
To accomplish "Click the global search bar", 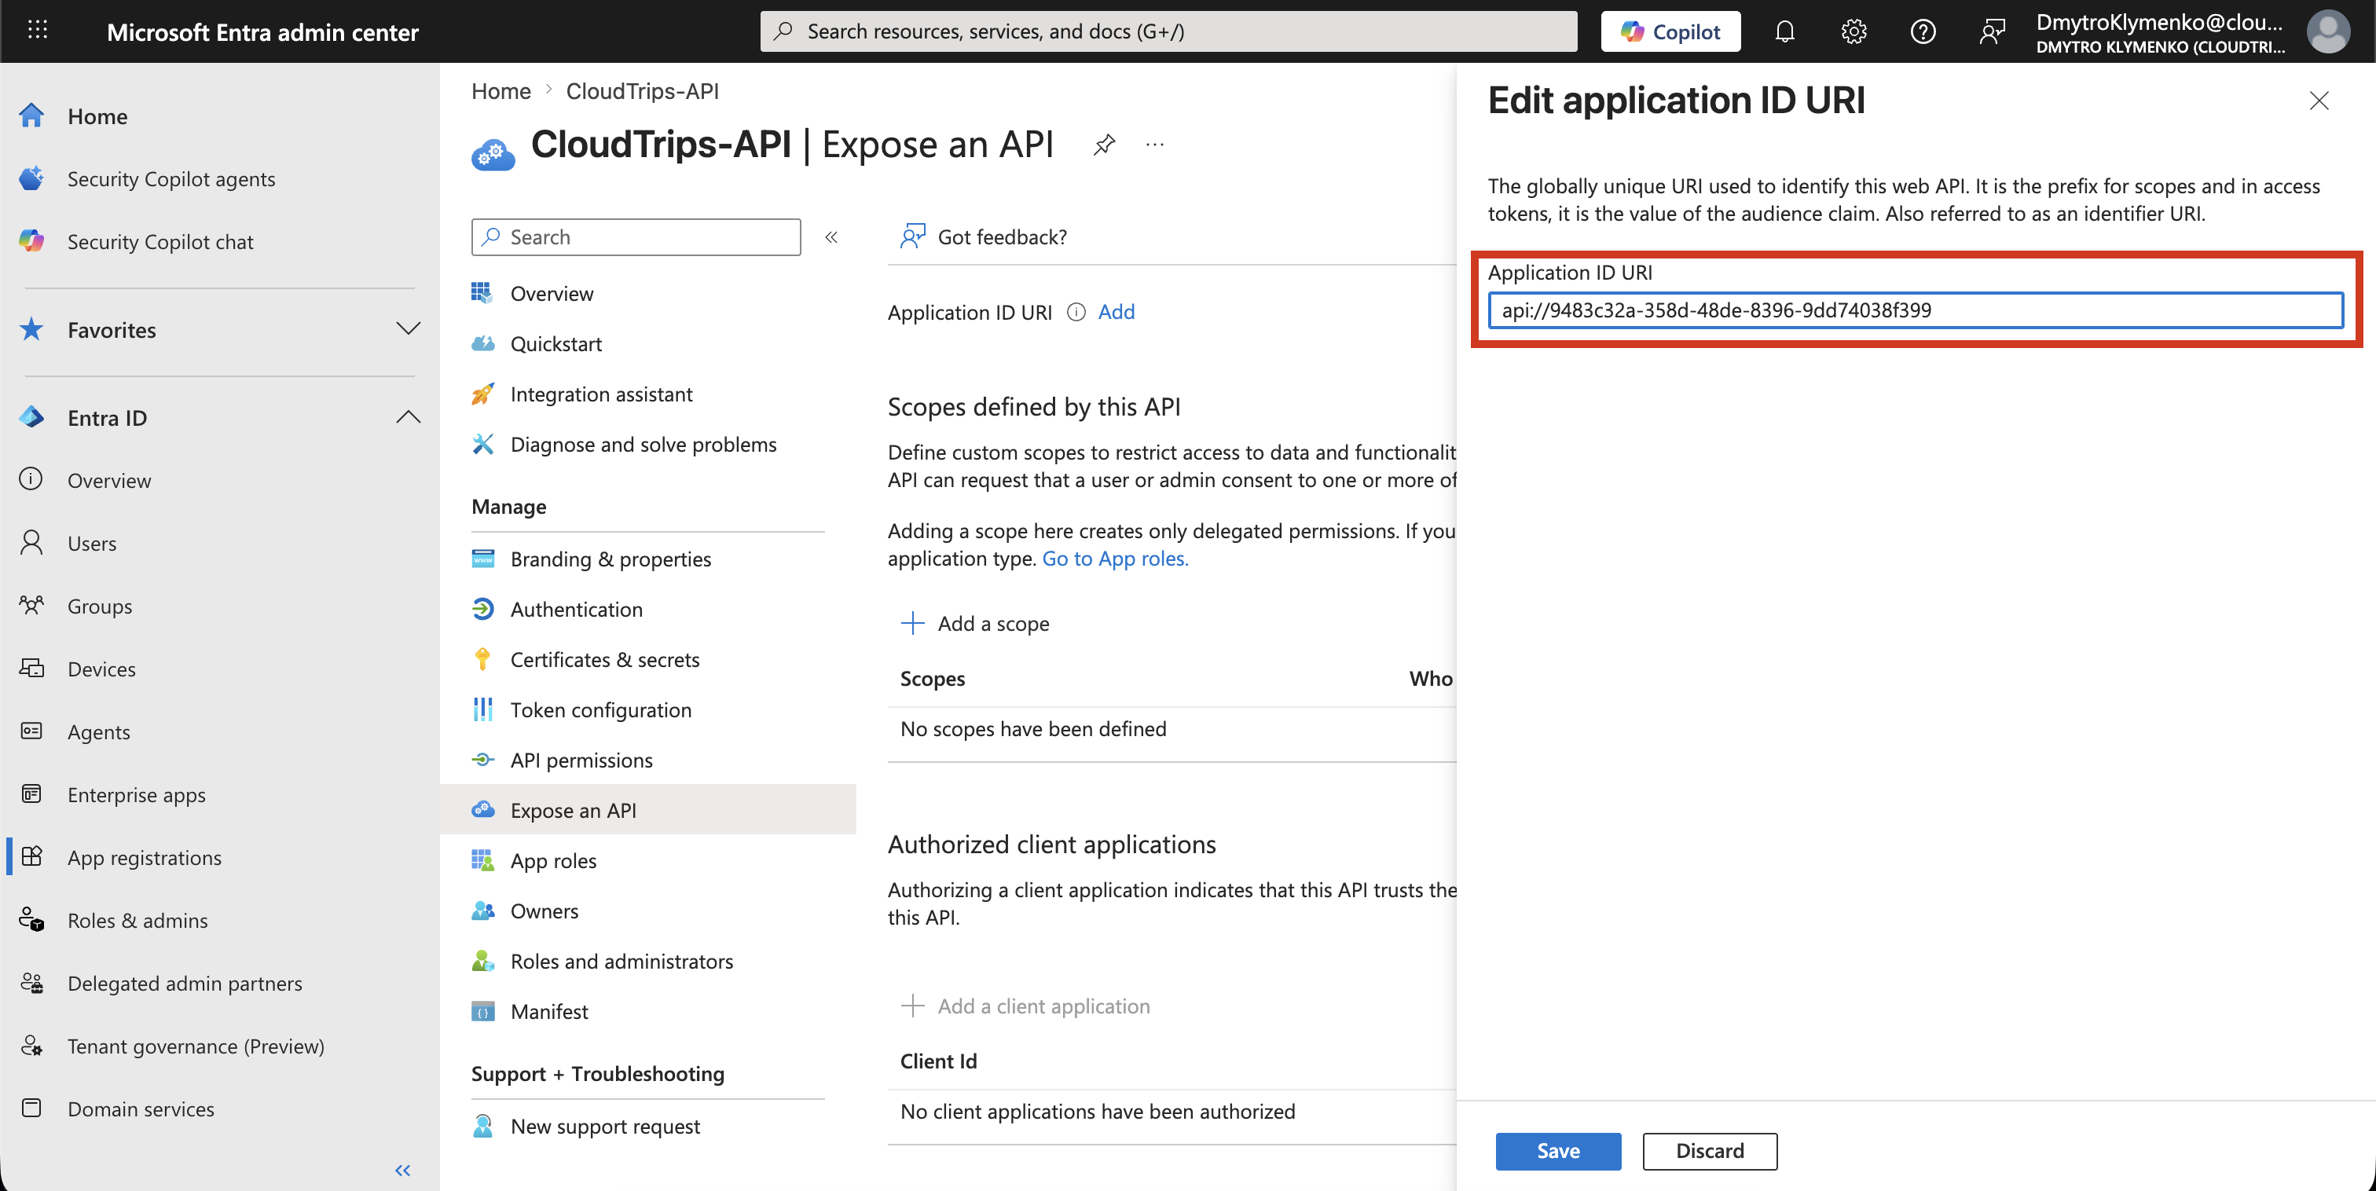I will [1168, 31].
